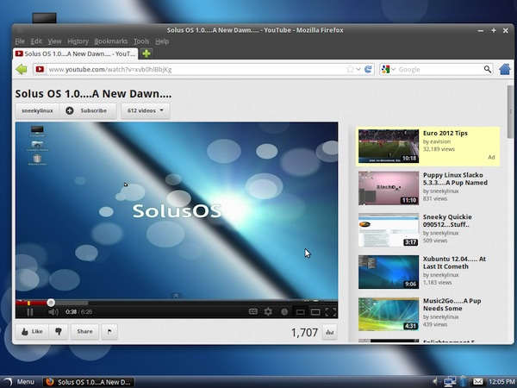Expand the 612 videos dropdown
The image size is (517, 388).
146,111
